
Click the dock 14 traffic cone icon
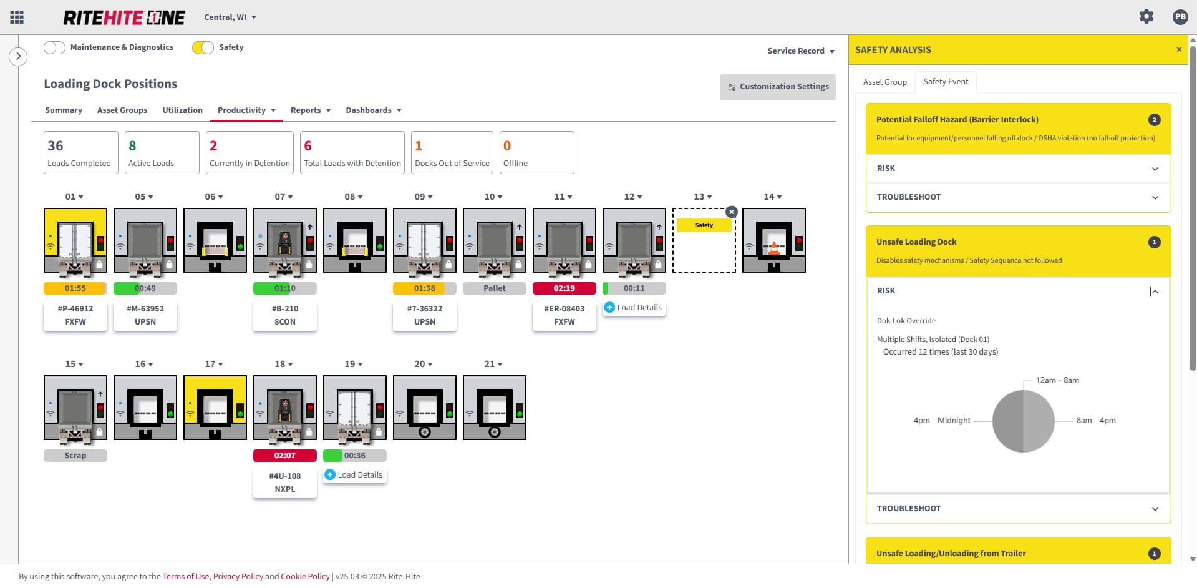coord(773,248)
